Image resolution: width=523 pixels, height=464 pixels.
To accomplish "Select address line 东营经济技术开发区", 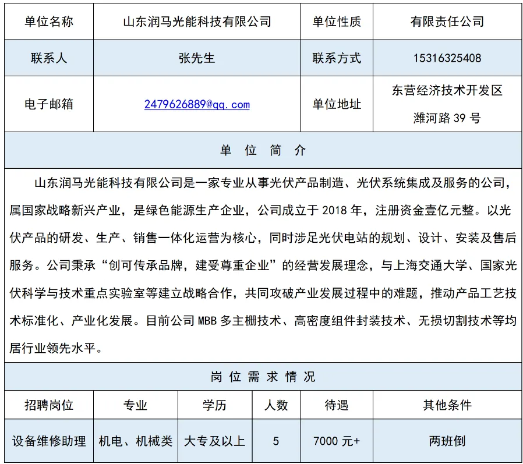I will tap(447, 90).
